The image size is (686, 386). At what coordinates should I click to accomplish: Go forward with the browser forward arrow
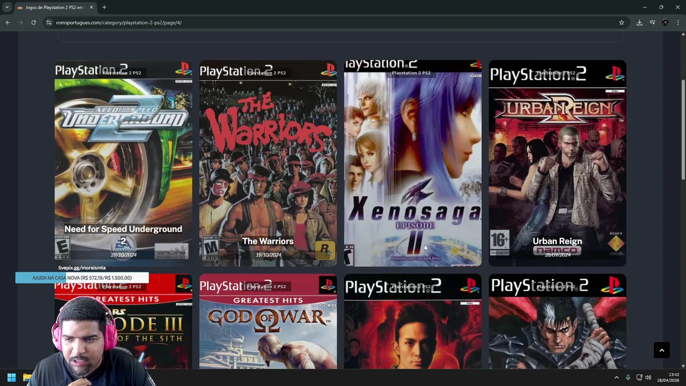pos(20,23)
